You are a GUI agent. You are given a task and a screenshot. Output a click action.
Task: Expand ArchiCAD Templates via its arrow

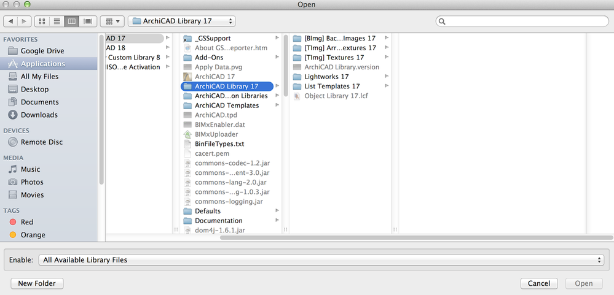coord(277,105)
